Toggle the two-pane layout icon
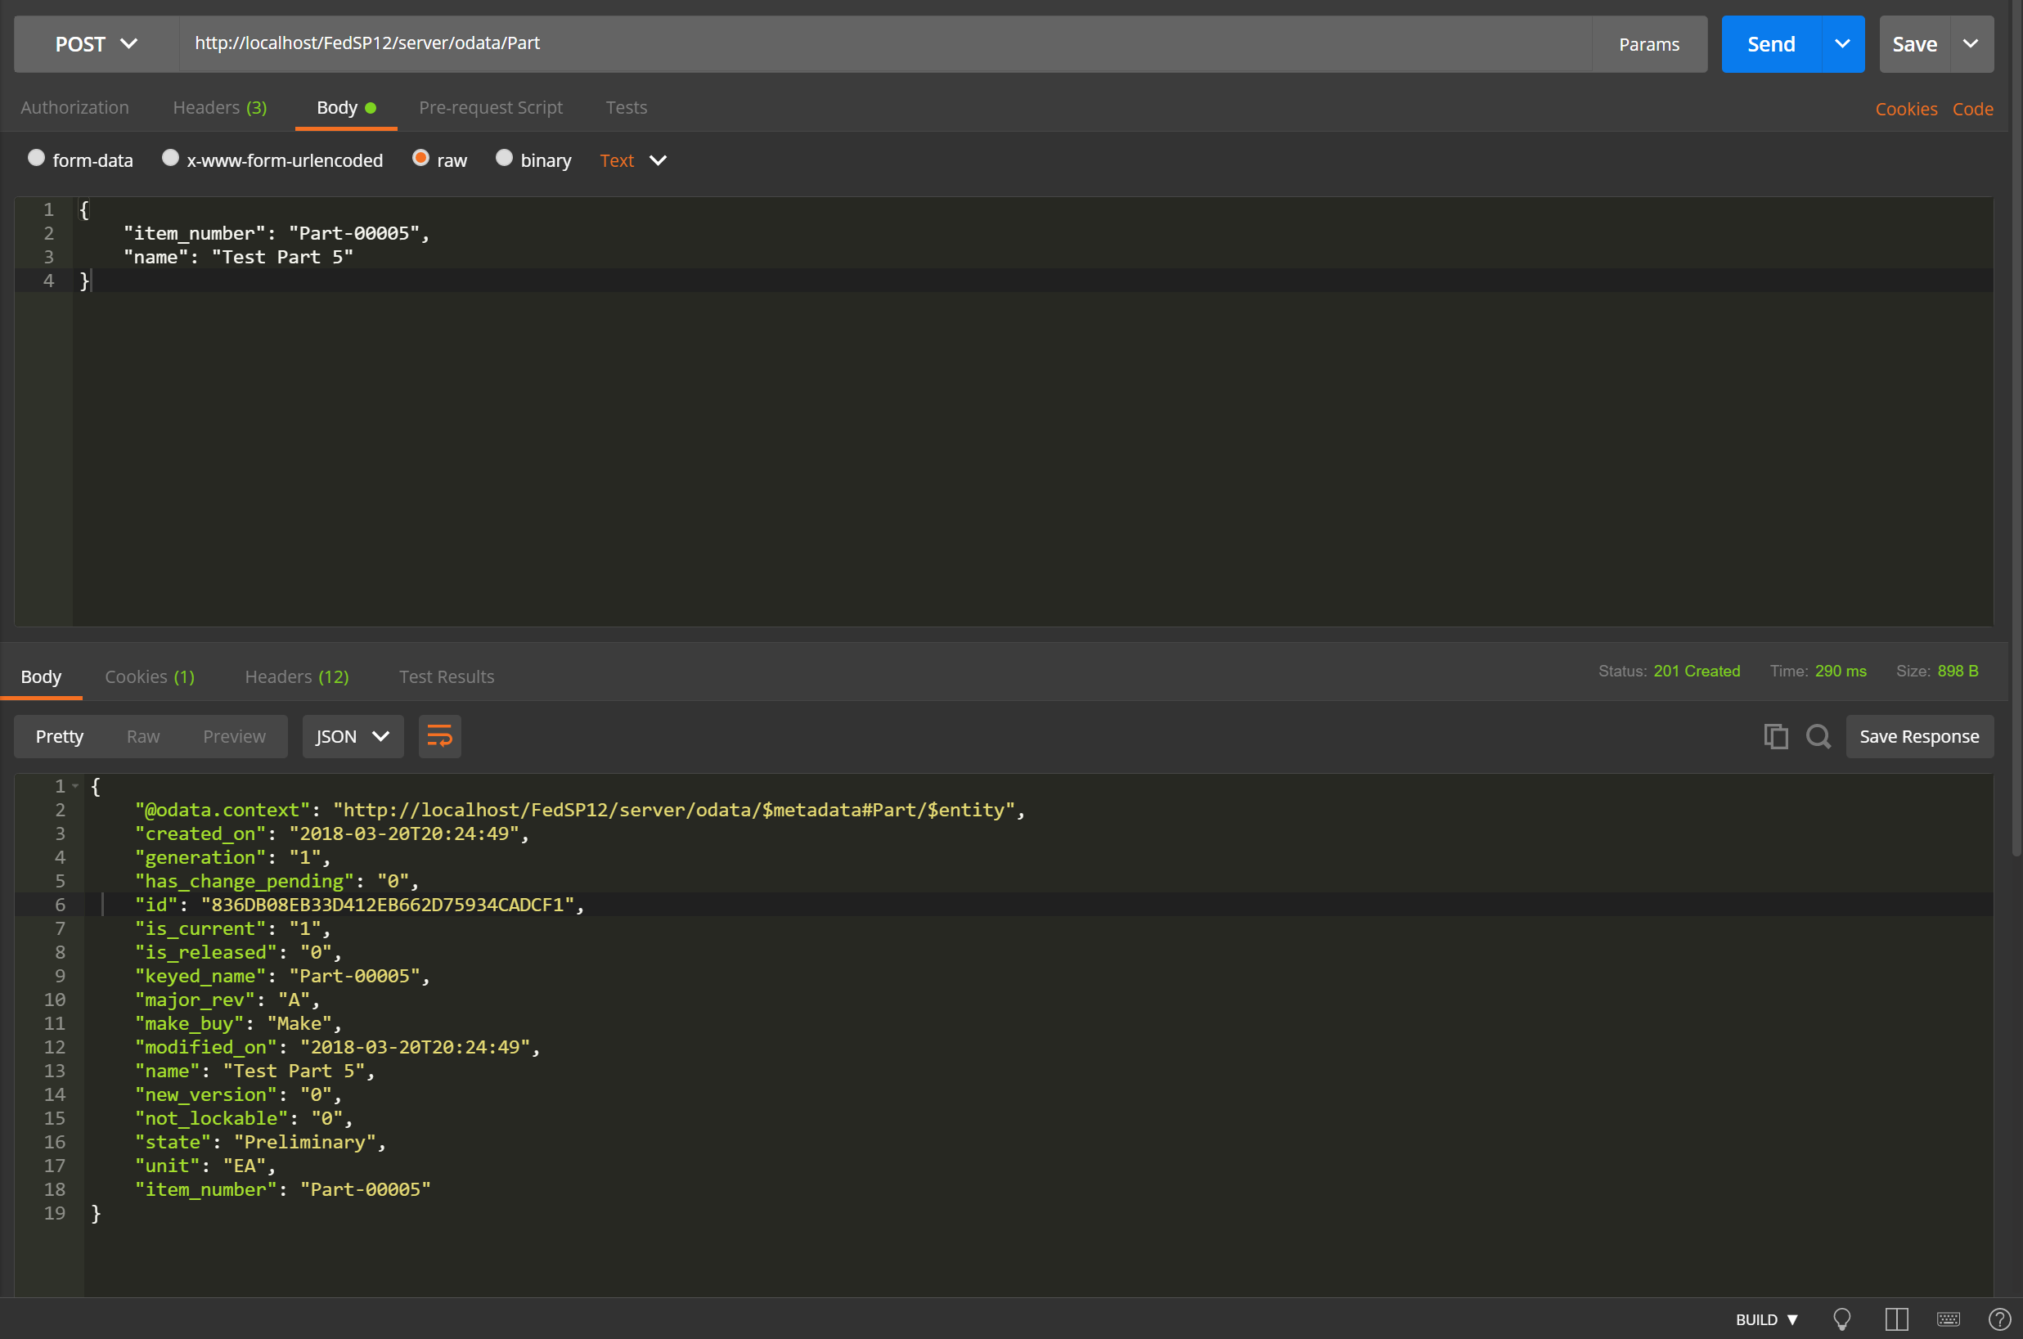 1897,1319
